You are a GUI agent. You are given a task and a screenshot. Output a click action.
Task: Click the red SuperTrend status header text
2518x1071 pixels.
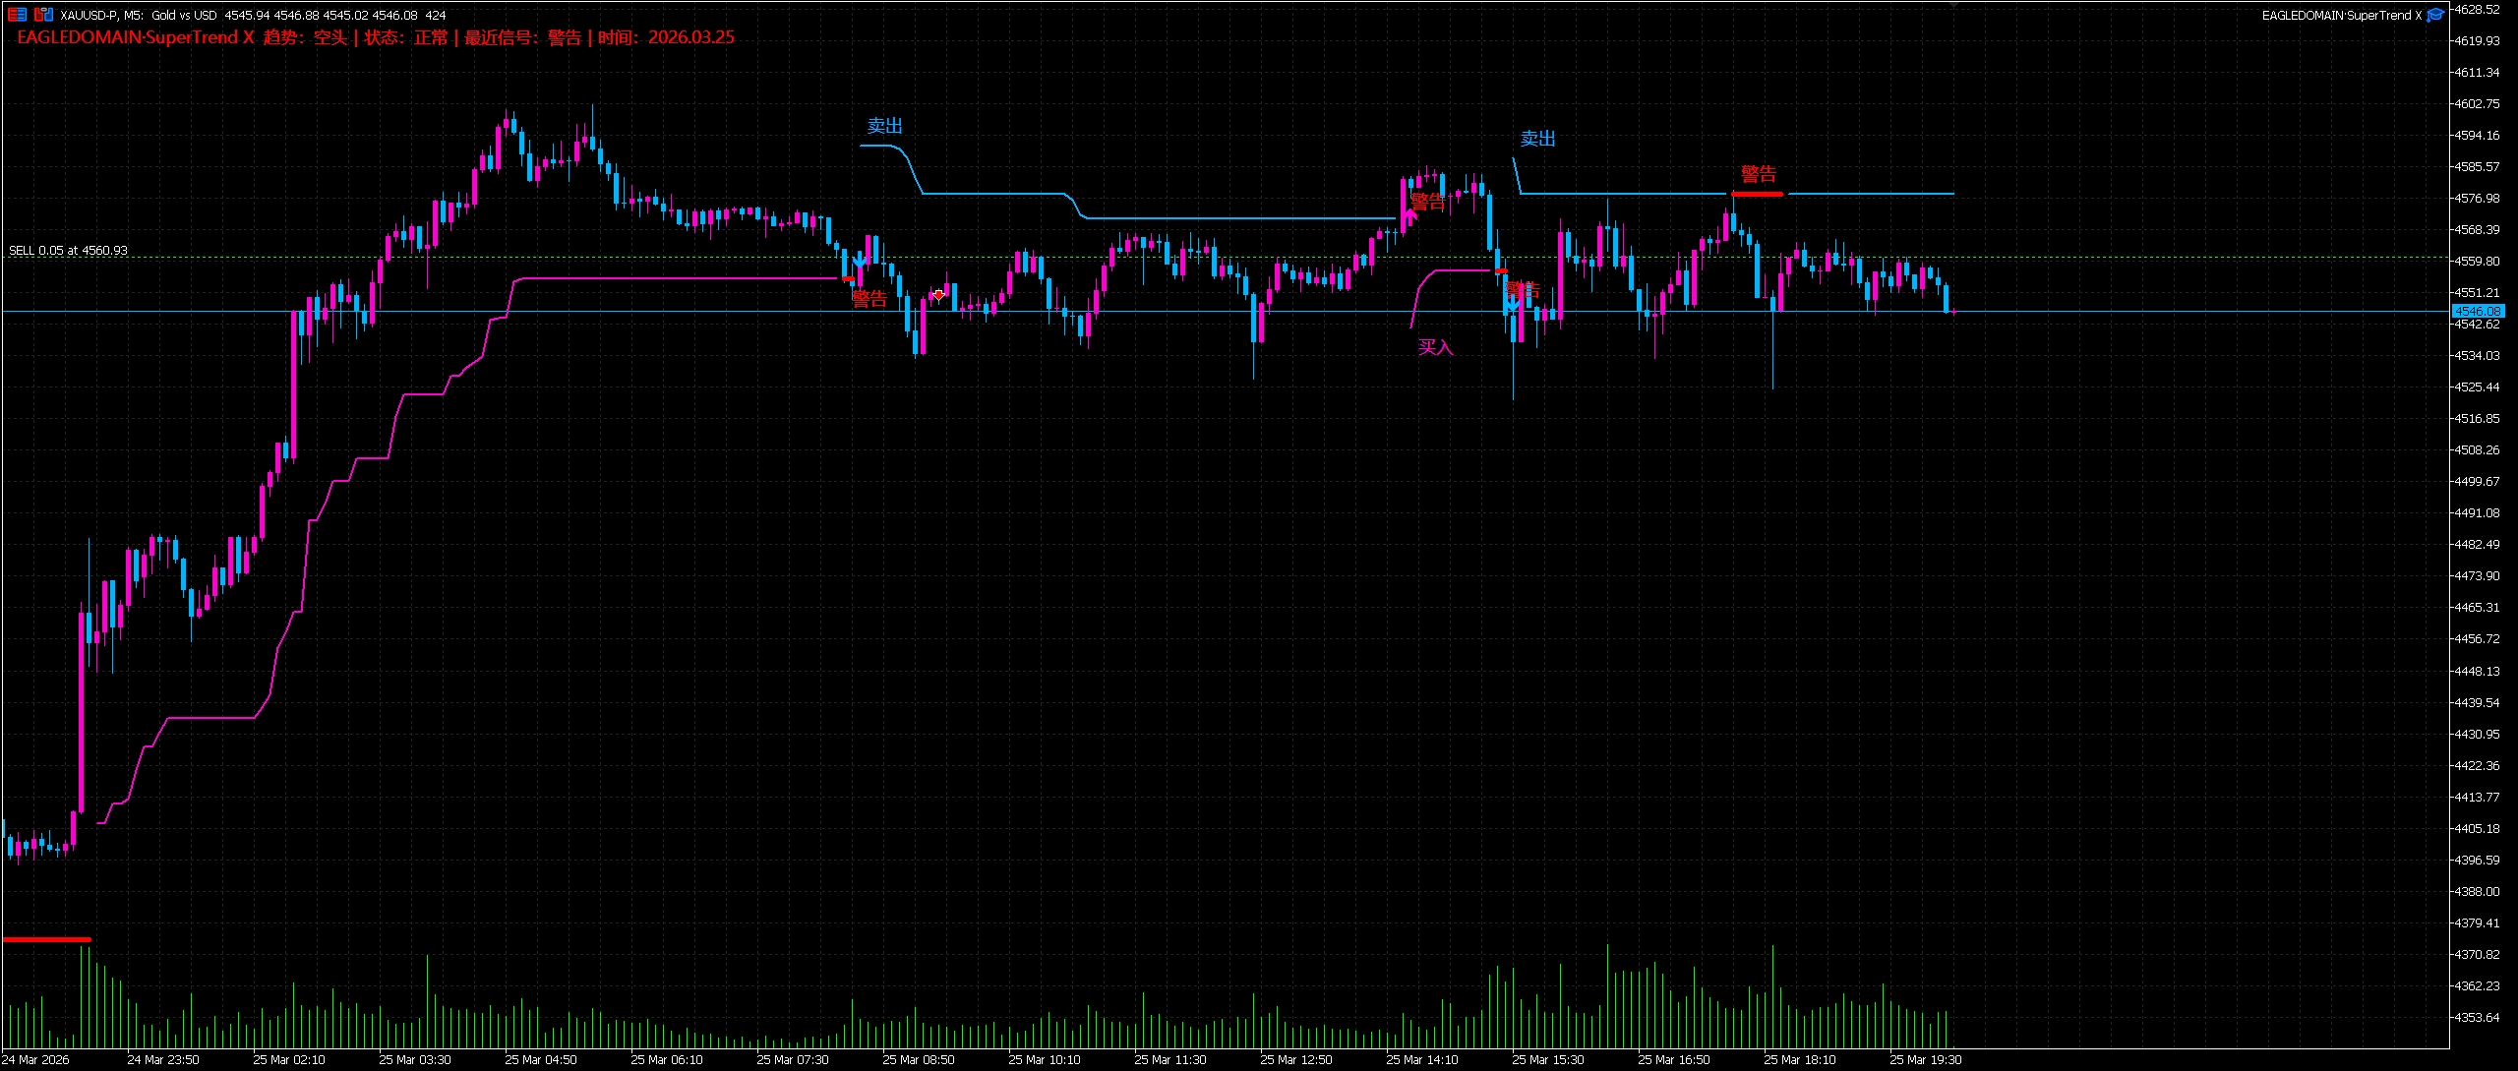tap(376, 37)
